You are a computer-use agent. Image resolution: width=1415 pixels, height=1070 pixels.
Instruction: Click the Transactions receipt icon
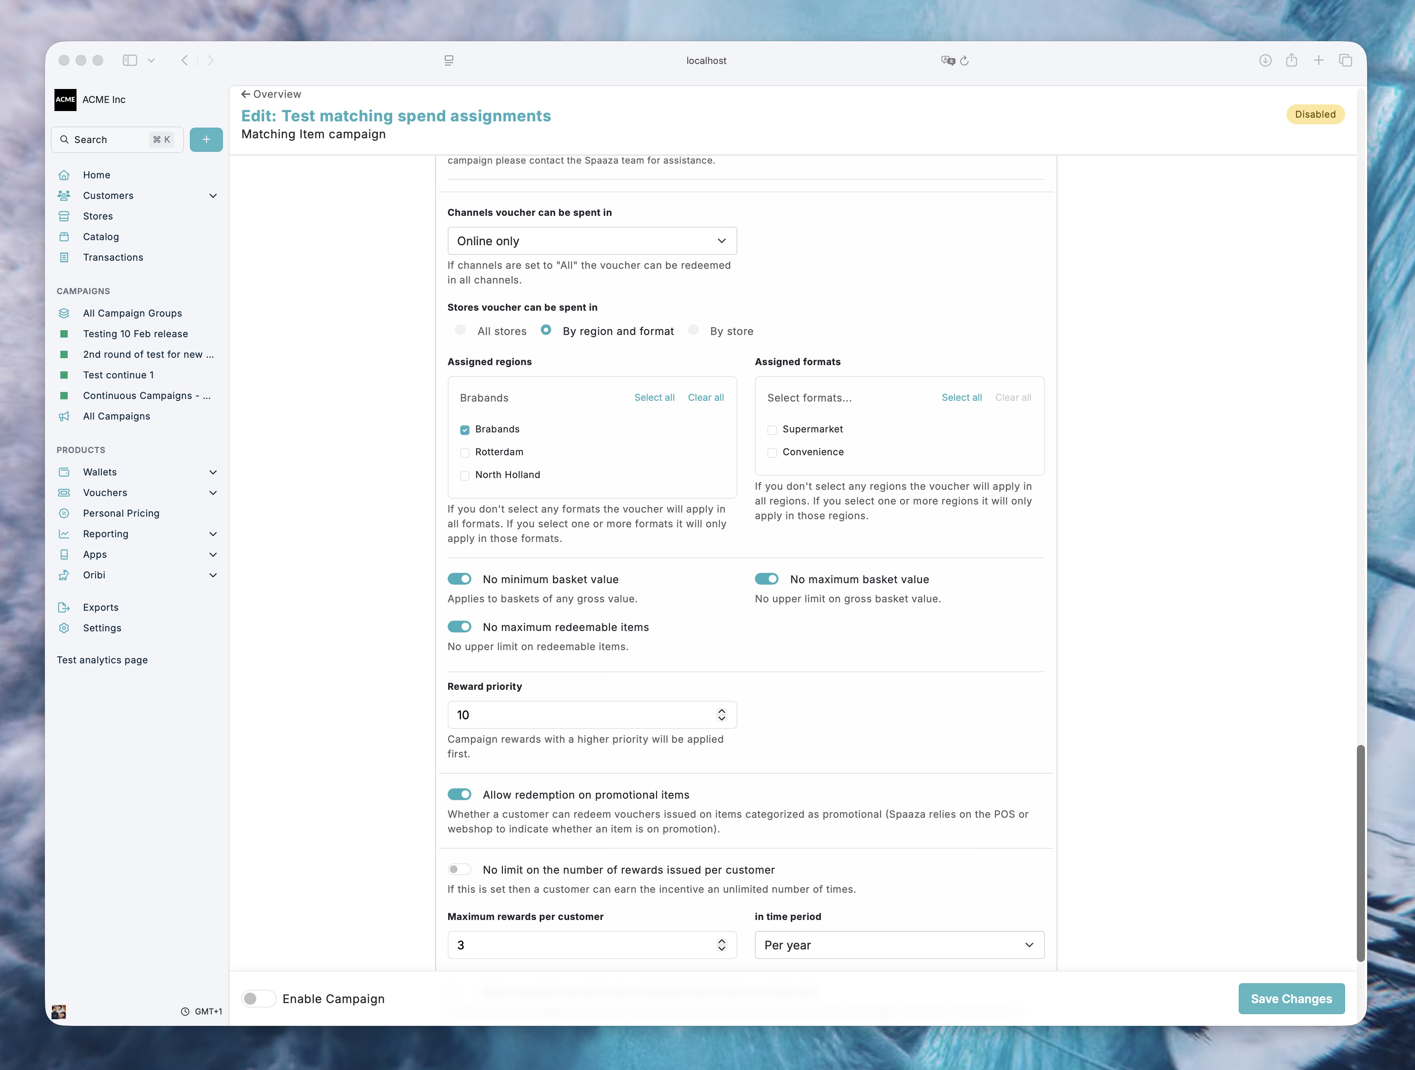[x=64, y=258]
